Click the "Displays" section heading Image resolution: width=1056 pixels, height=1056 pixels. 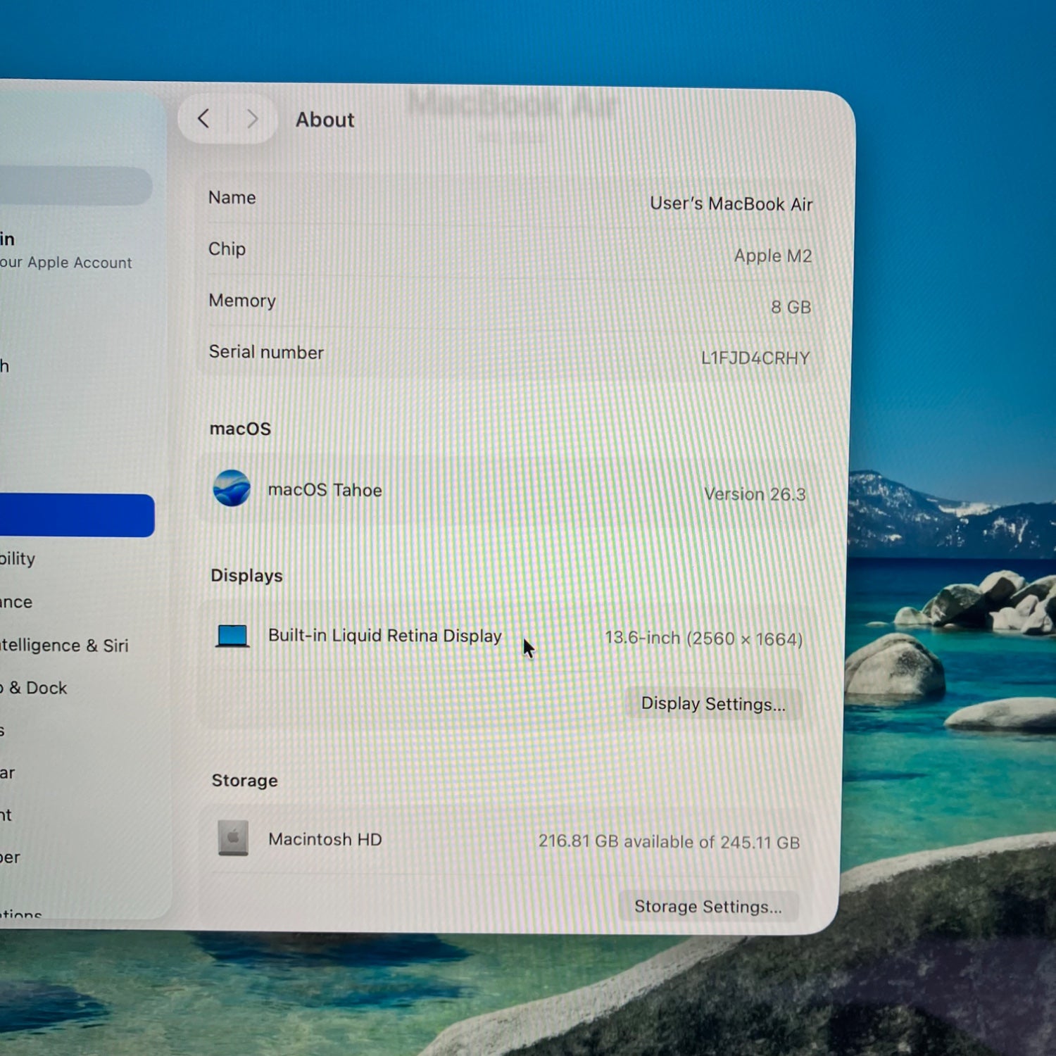[x=247, y=576]
